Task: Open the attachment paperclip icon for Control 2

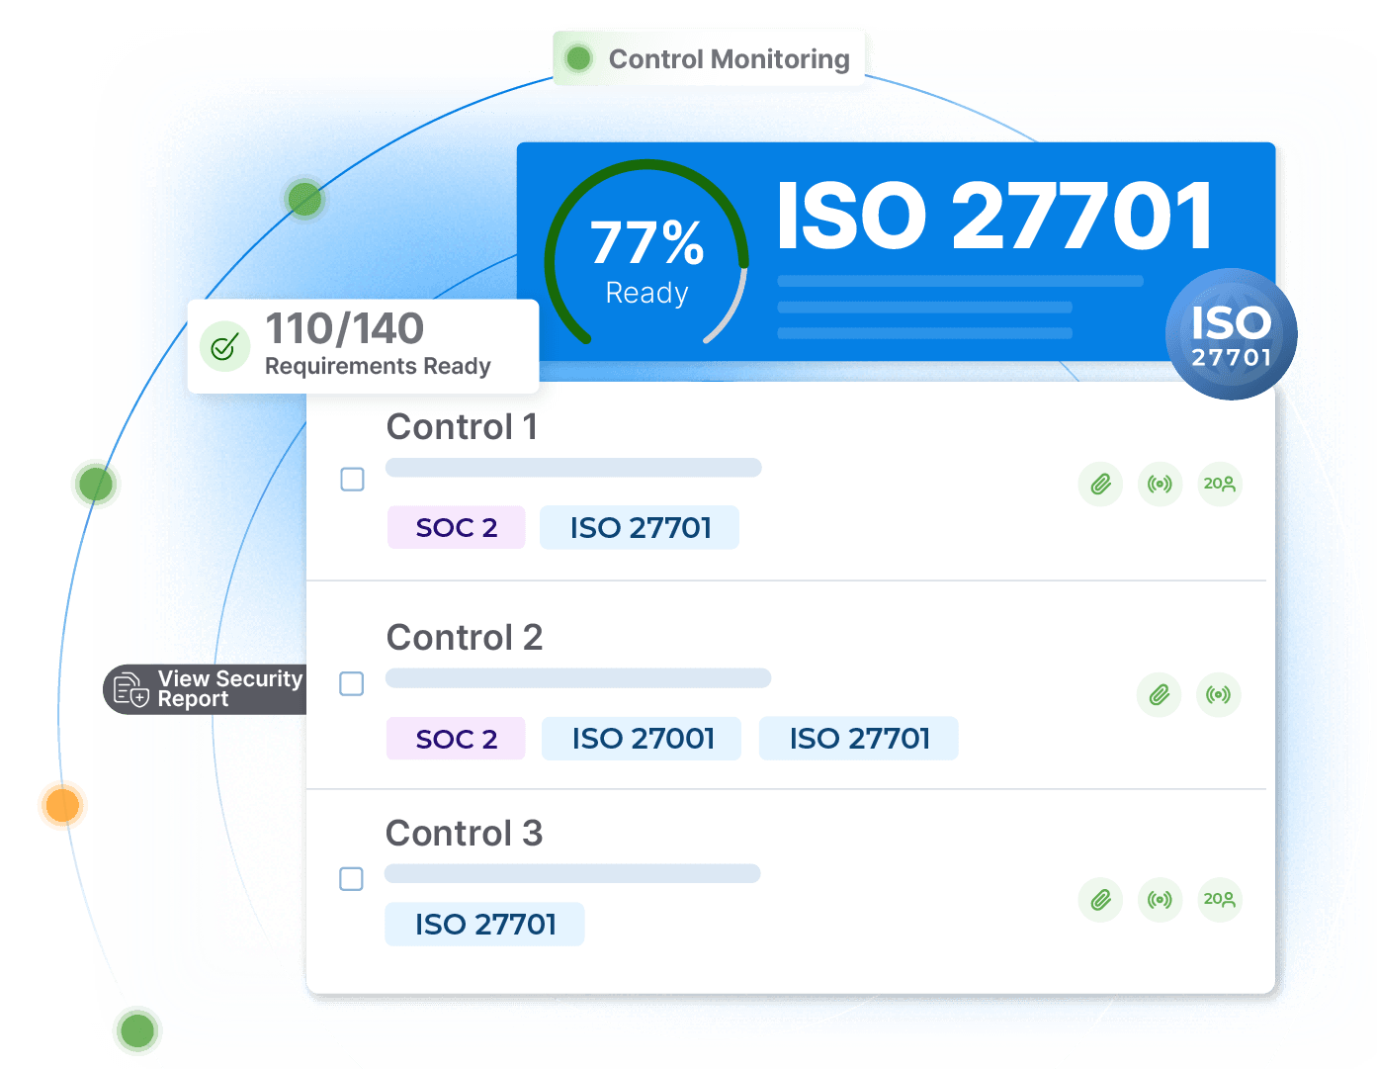Action: [x=1160, y=695]
